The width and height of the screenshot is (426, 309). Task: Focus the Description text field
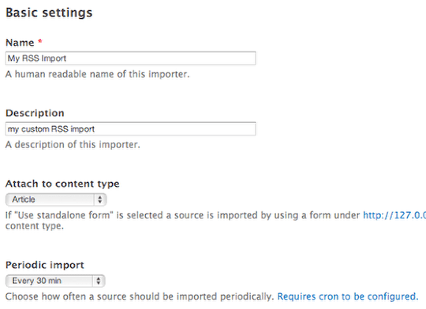(130, 128)
